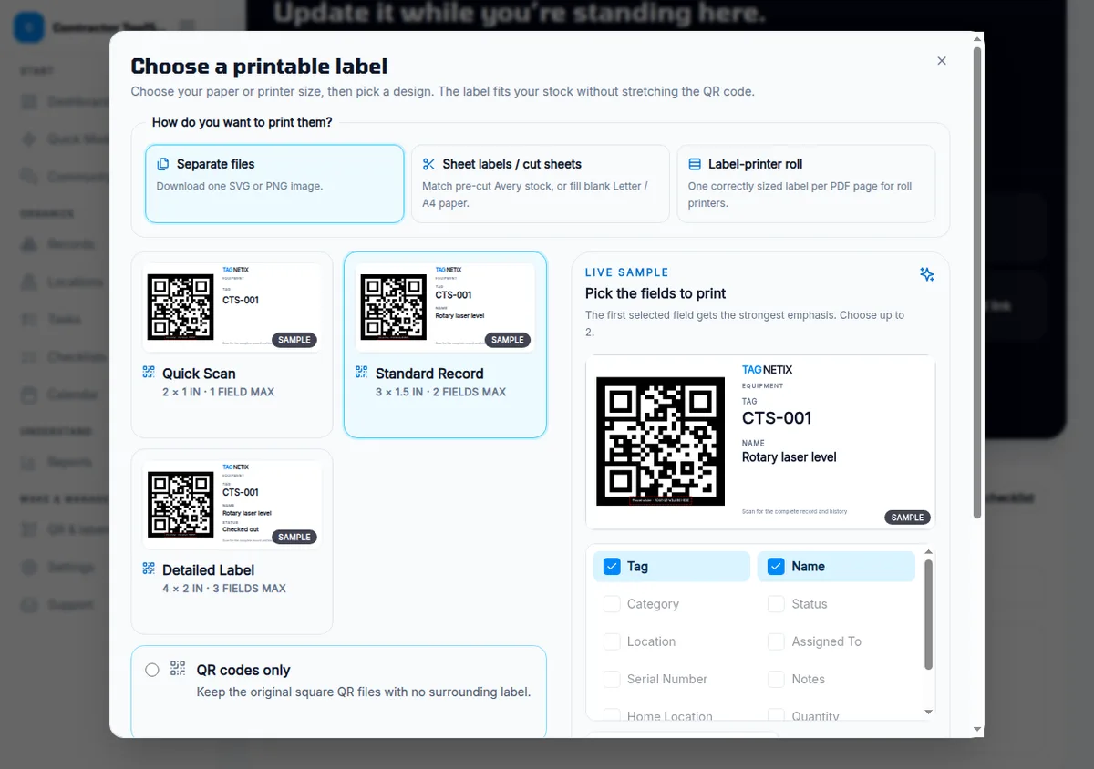This screenshot has height=769, width=1094.
Task: Check the Serial Number field checkbox
Action: (x=612, y=679)
